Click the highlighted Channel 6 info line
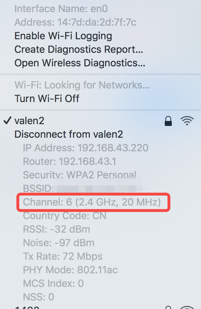The height and width of the screenshot is (309, 201). pyautogui.click(x=92, y=202)
